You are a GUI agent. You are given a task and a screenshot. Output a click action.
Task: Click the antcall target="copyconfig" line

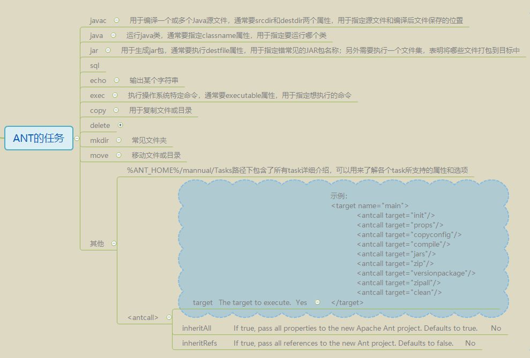(x=409, y=235)
